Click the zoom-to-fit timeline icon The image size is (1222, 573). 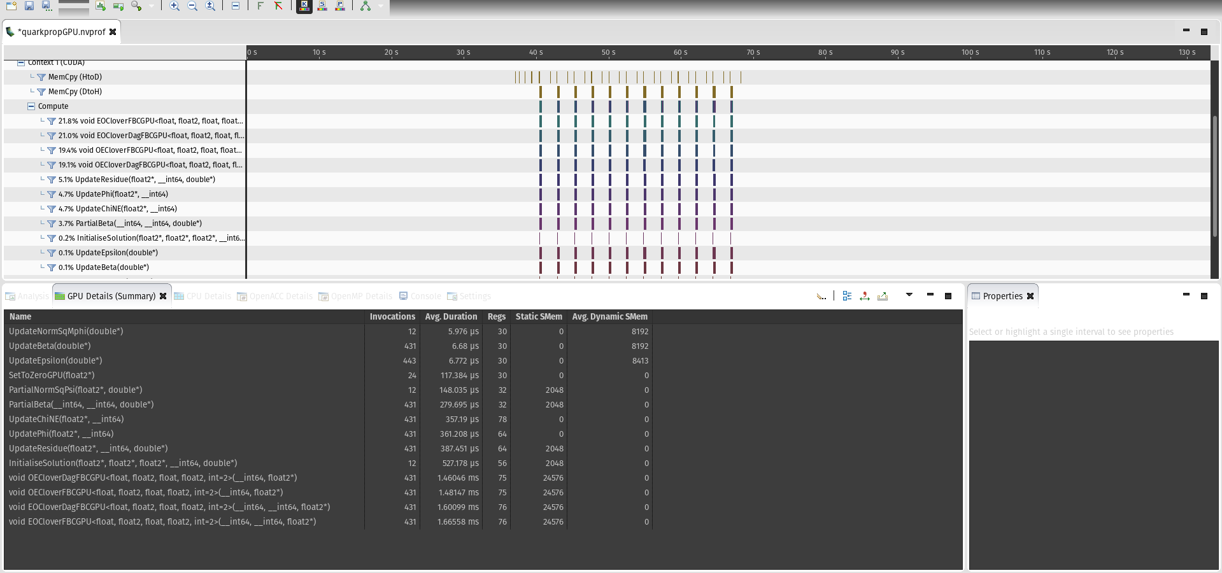tap(210, 6)
